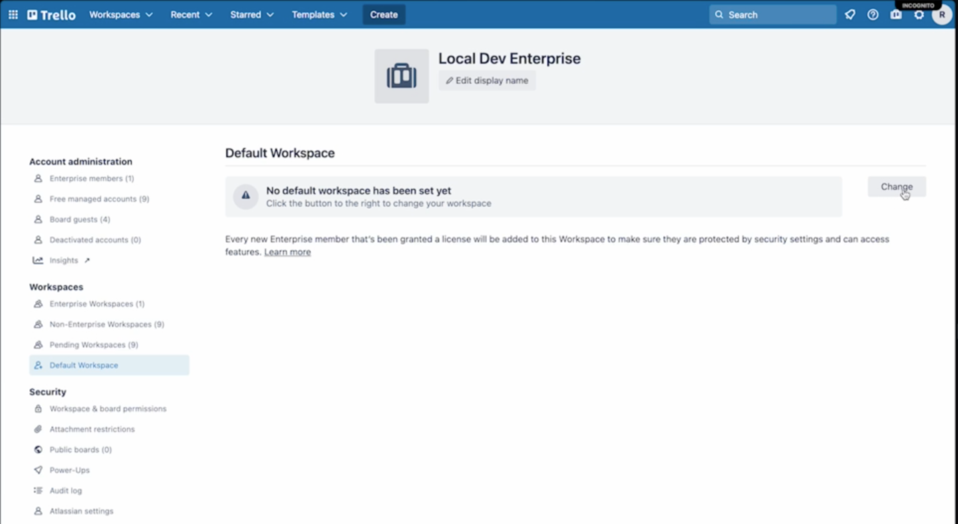Open the R account avatar
The height and width of the screenshot is (524, 958).
pos(942,15)
